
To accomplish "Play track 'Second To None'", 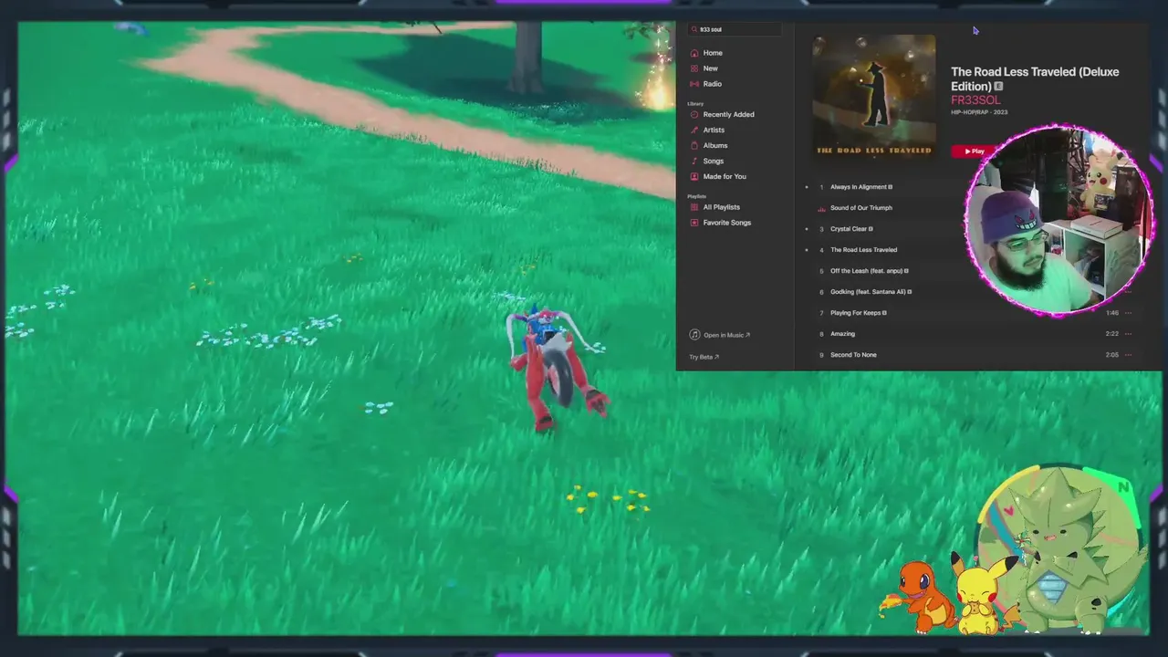I will [853, 355].
